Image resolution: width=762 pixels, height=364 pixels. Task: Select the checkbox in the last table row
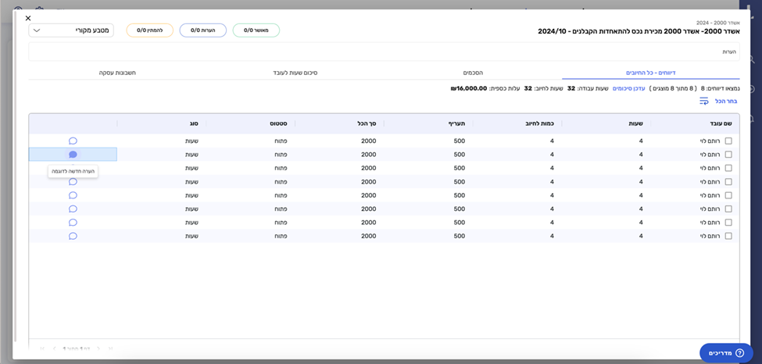click(x=728, y=236)
